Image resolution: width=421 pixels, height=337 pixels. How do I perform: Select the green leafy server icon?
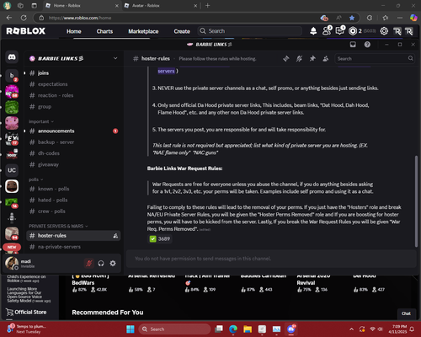point(12,107)
